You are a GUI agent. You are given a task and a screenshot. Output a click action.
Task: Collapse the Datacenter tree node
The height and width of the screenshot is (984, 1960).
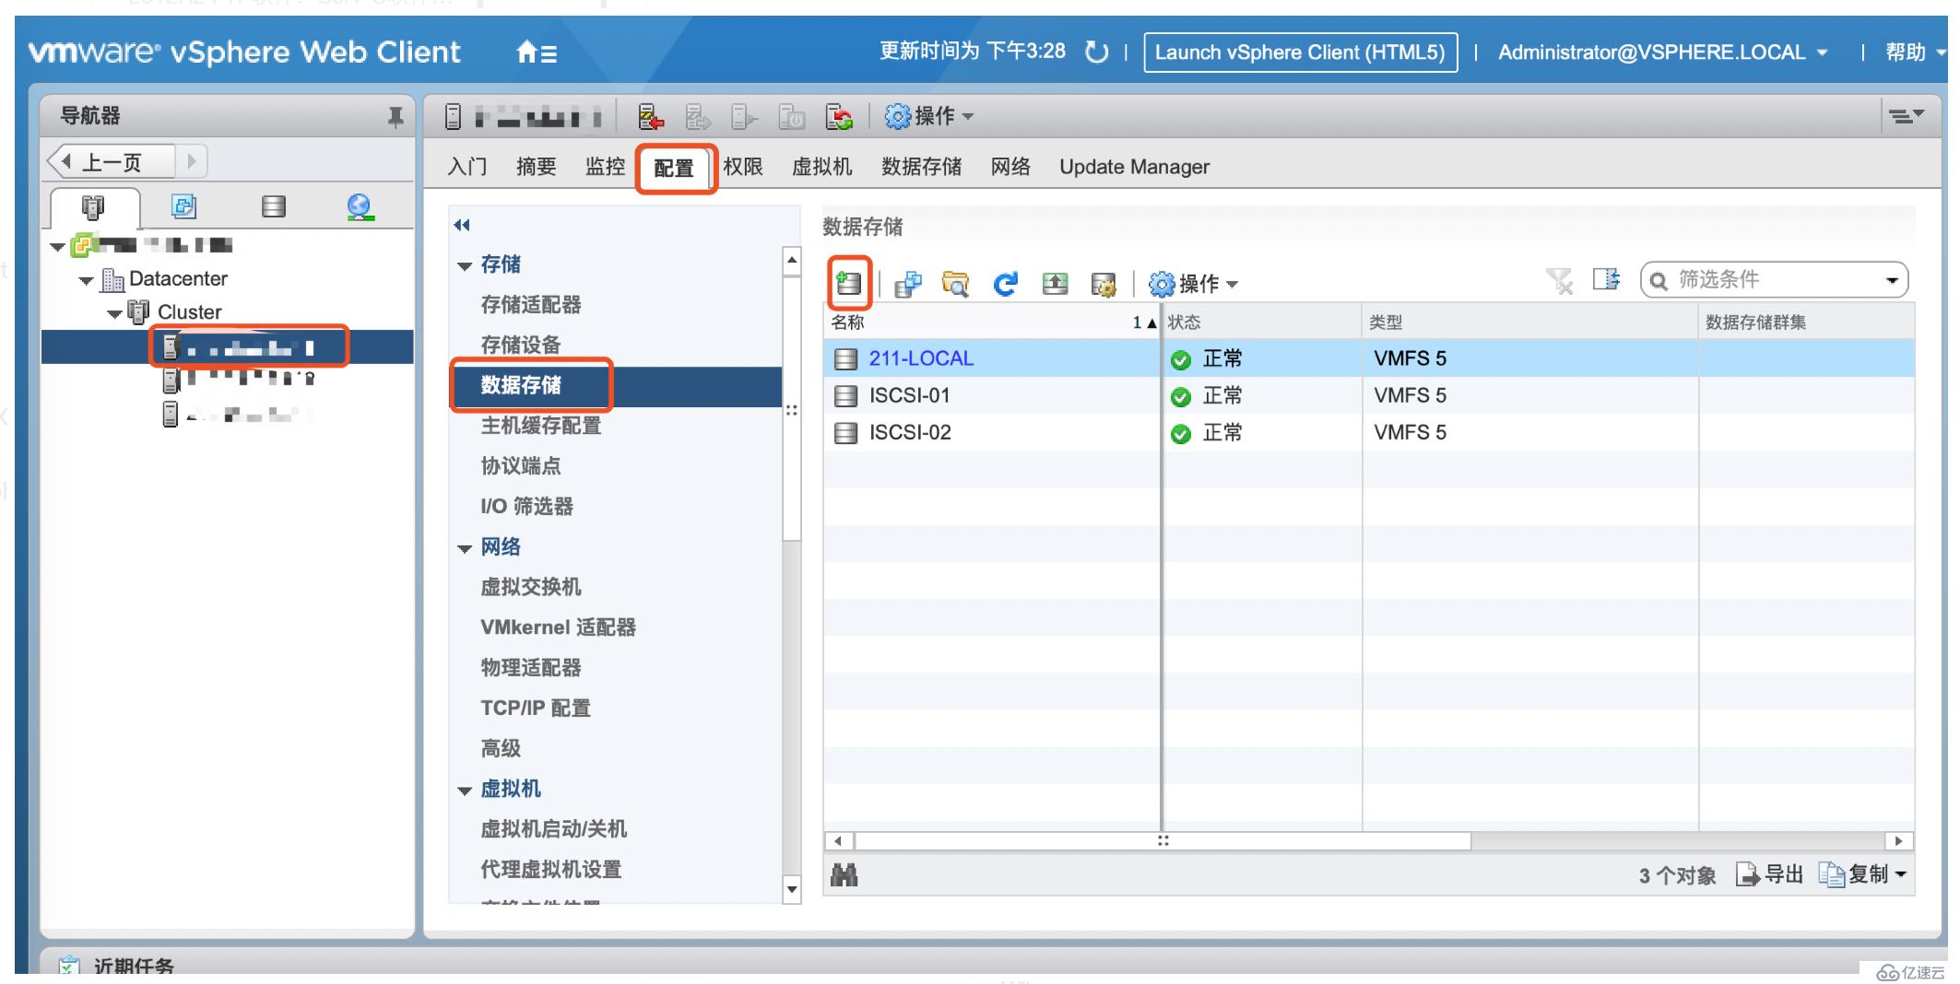click(x=87, y=280)
